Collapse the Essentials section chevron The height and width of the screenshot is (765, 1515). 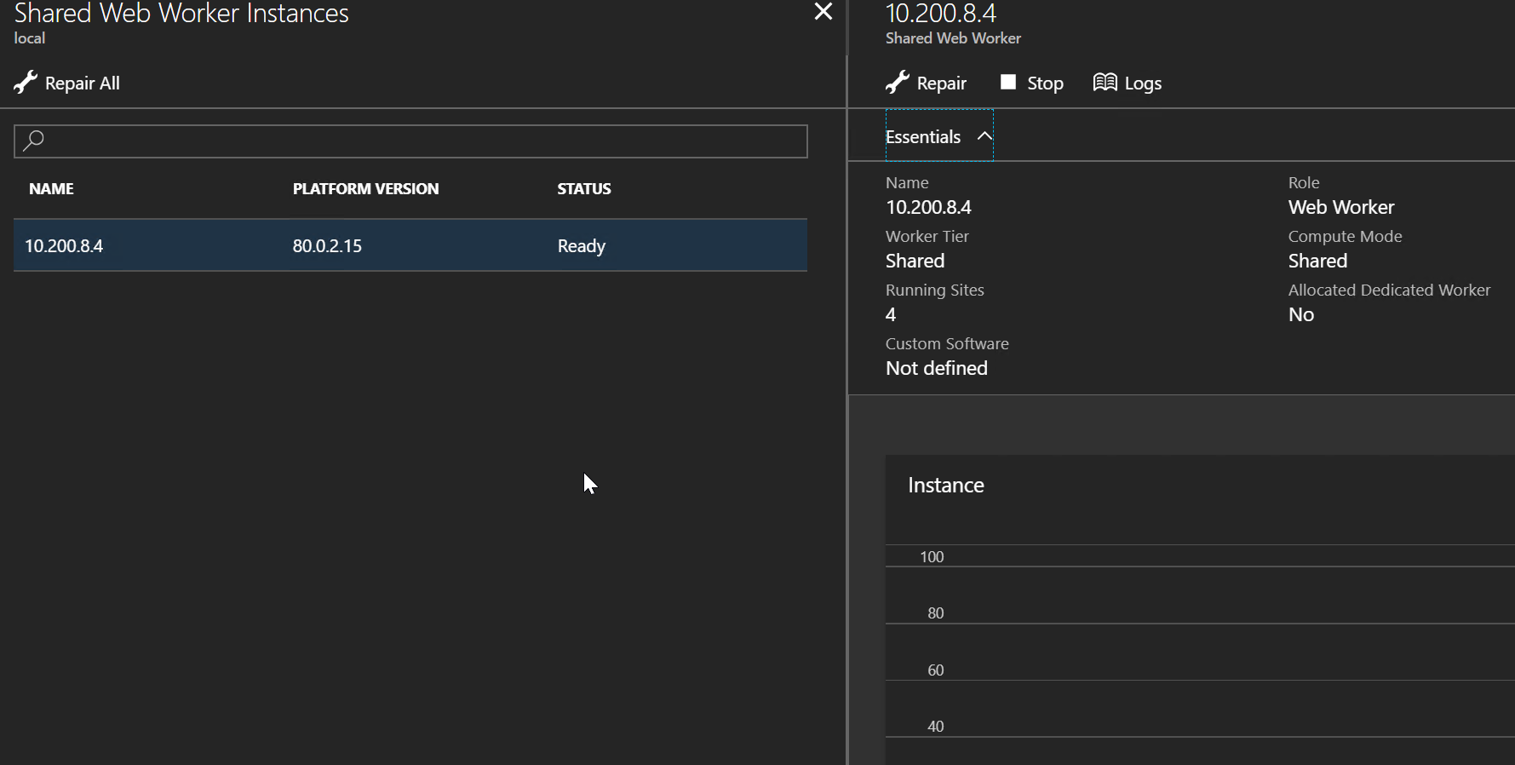point(984,136)
